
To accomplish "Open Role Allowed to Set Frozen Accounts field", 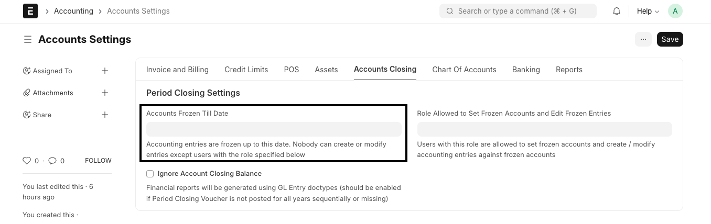I will 544,129.
